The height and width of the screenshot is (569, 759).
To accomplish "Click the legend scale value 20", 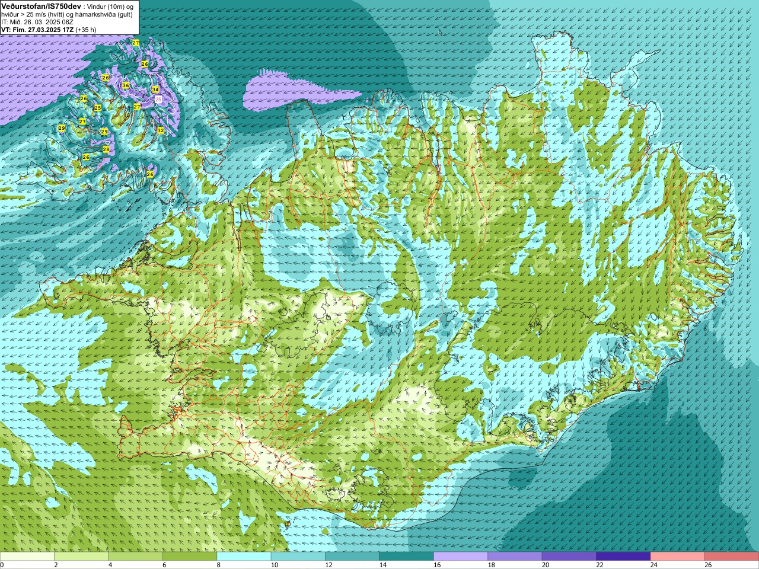I will coord(546,565).
